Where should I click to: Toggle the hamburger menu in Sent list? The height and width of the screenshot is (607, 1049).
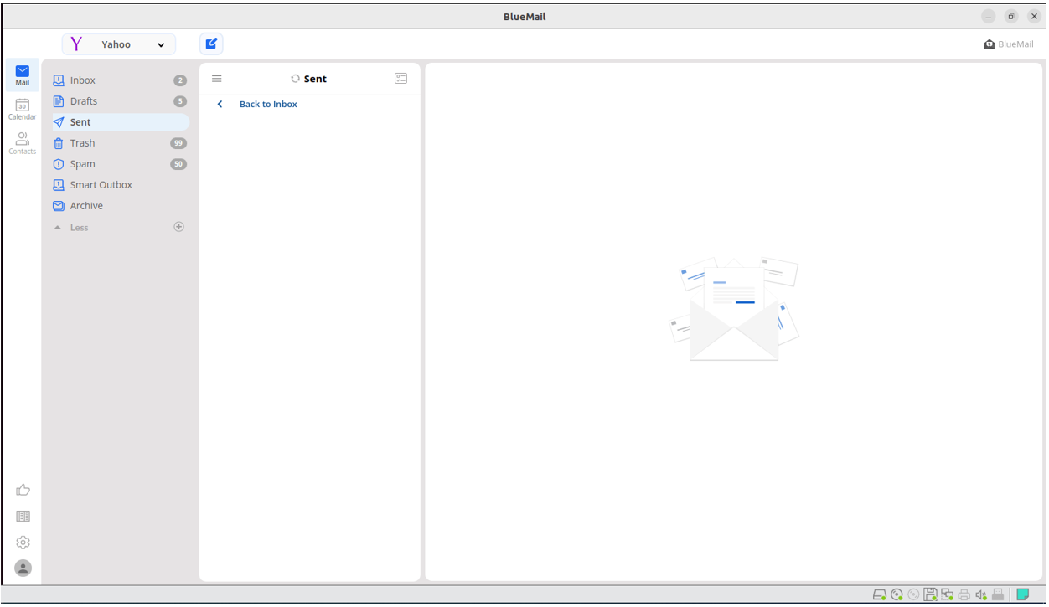pos(217,79)
